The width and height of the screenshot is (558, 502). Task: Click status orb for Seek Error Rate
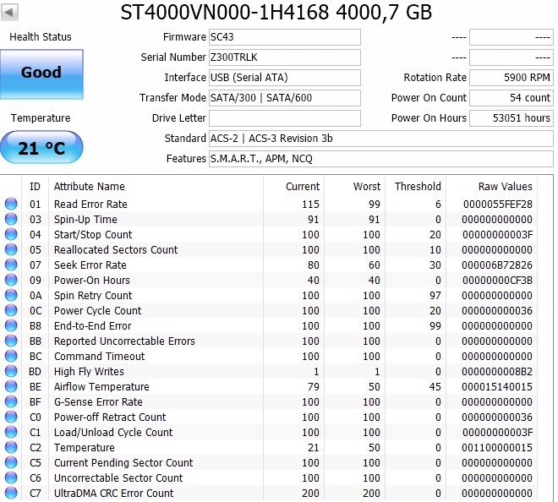coord(11,265)
